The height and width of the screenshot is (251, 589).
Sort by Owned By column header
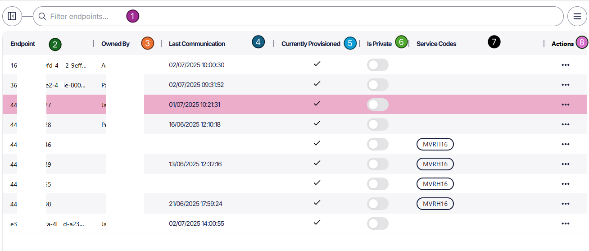(115, 44)
